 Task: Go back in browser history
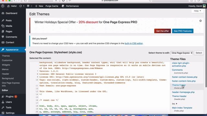(x=14, y=1)
